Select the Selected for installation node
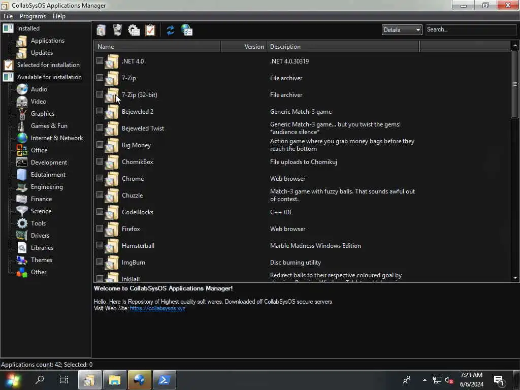520x390 pixels. click(x=48, y=65)
